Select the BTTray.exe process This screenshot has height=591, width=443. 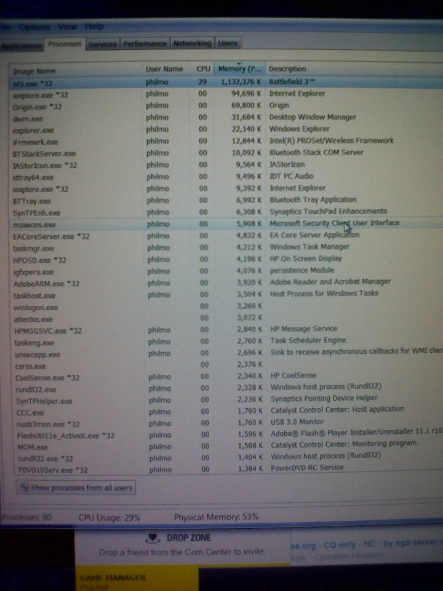pyautogui.click(x=31, y=201)
